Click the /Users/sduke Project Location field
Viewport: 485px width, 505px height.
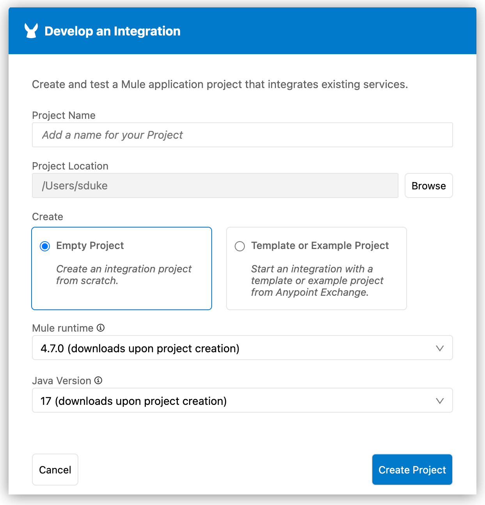pyautogui.click(x=215, y=185)
